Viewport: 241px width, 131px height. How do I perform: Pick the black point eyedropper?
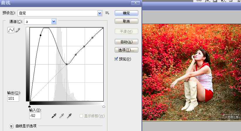(54, 116)
